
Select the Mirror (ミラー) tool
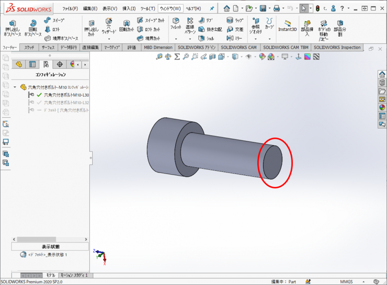tap(234, 38)
